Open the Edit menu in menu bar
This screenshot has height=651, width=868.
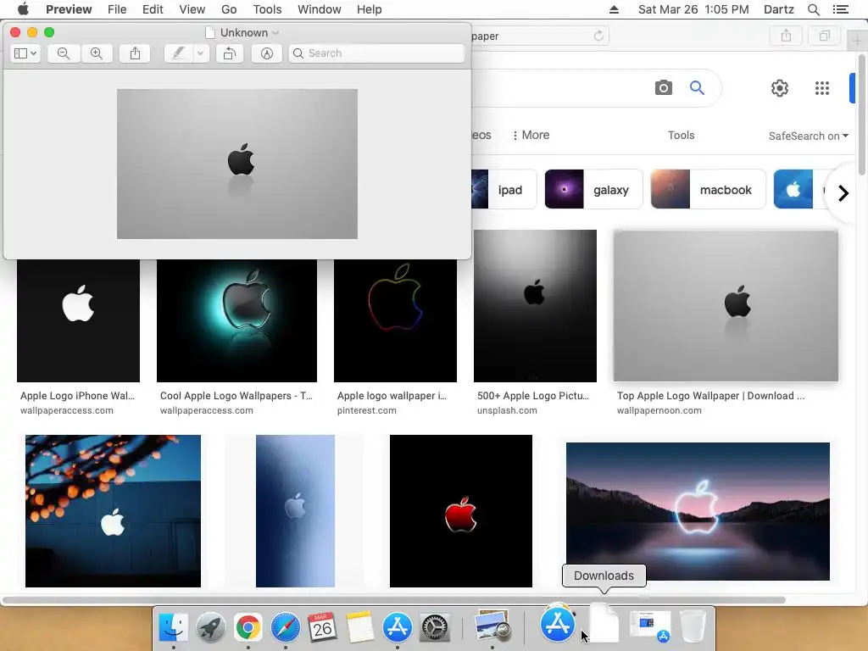[x=153, y=9]
